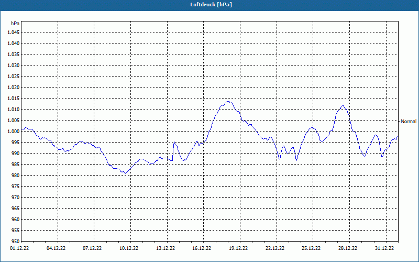
Task: Click the 13.12.22 date label
Action: [x=166, y=248]
